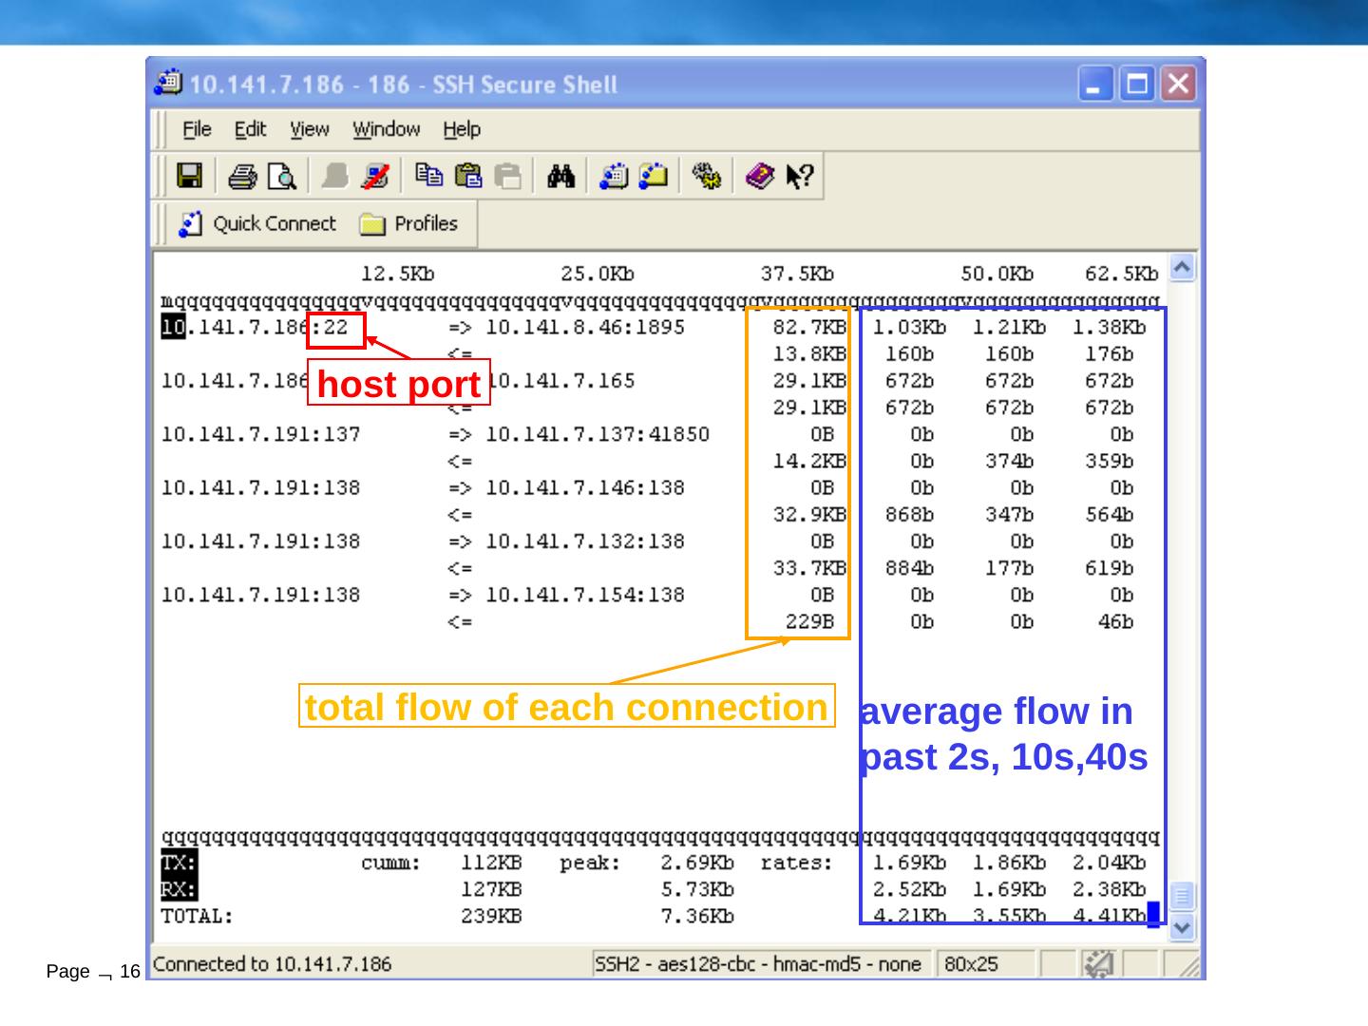Click the 'RX:' label

180,890
